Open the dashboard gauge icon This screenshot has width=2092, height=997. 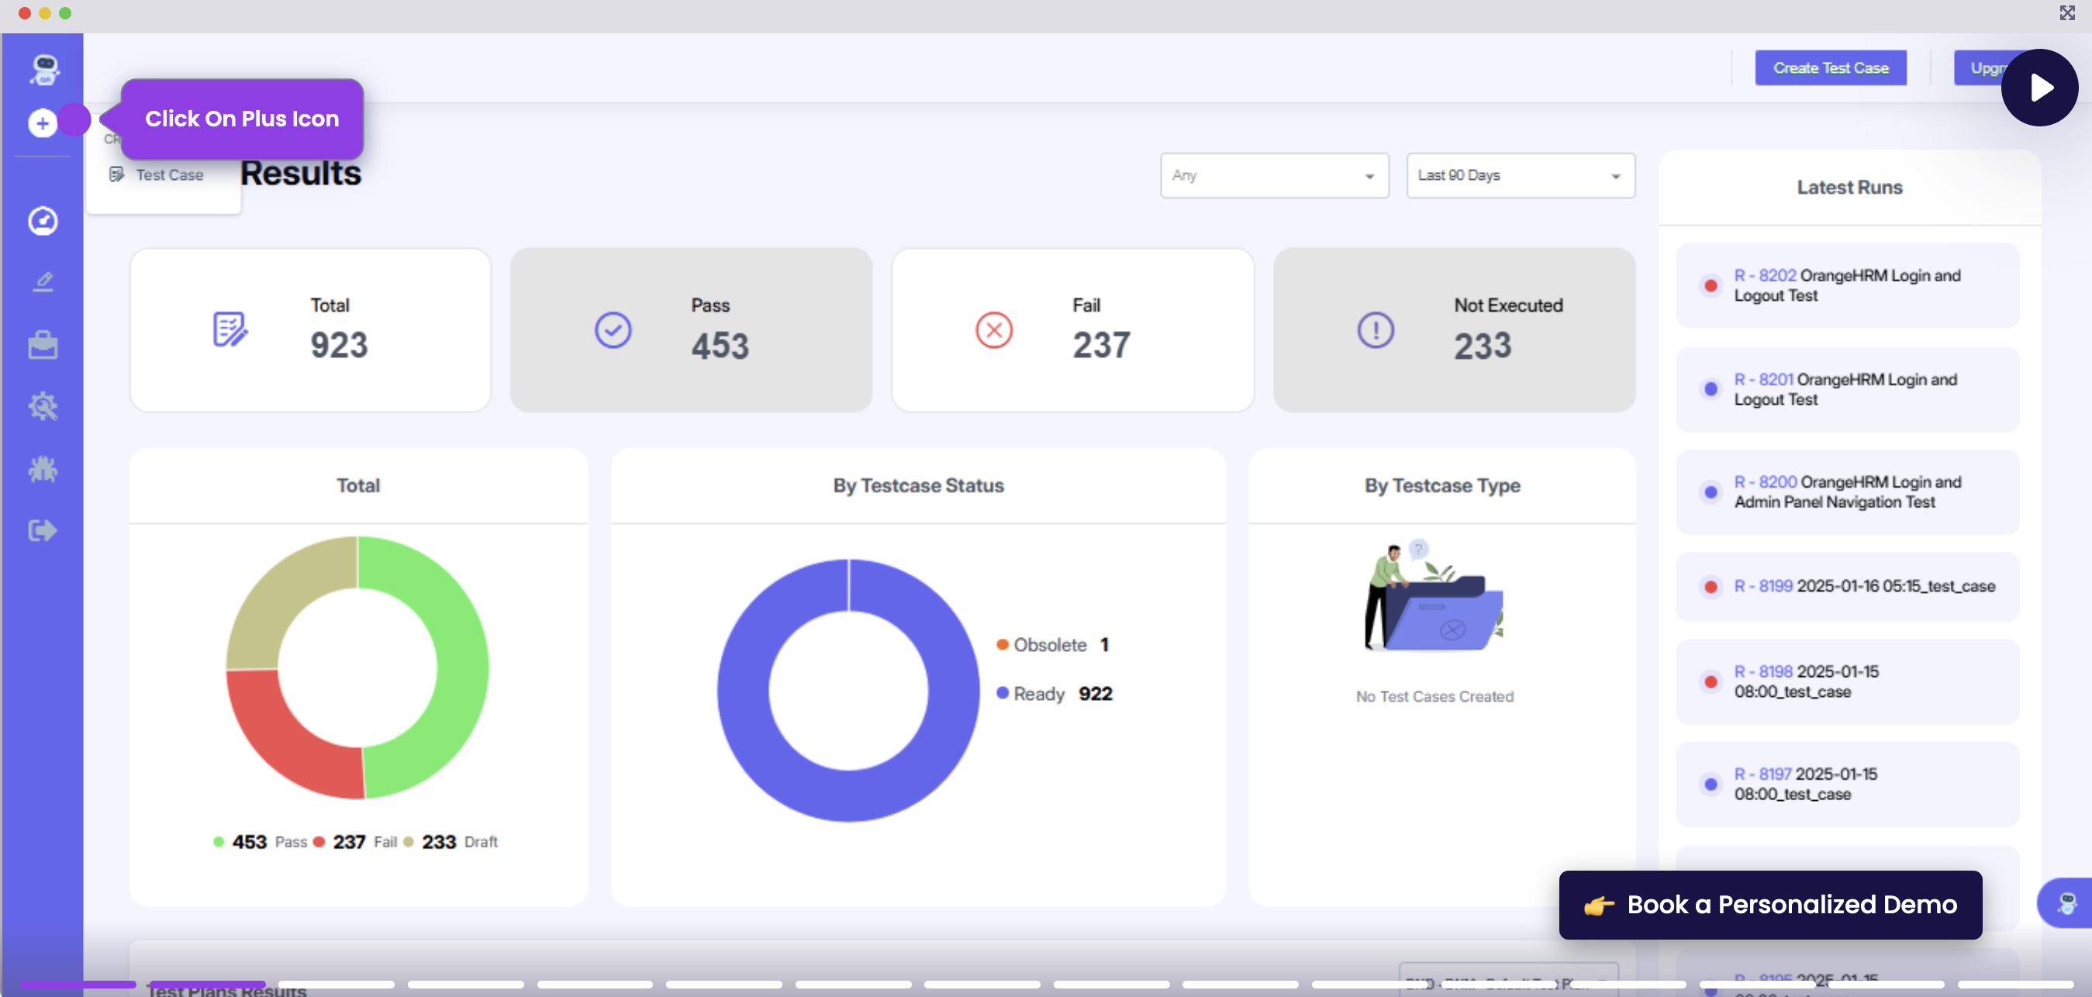click(42, 221)
